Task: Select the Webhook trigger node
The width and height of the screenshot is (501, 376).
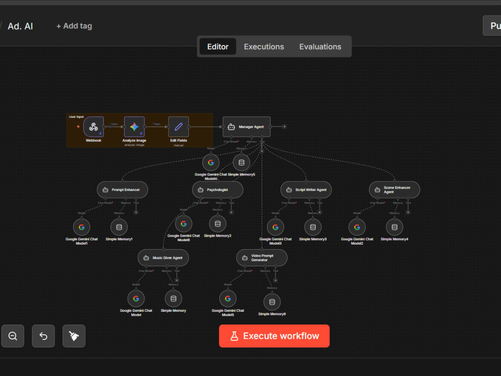Action: 93,127
